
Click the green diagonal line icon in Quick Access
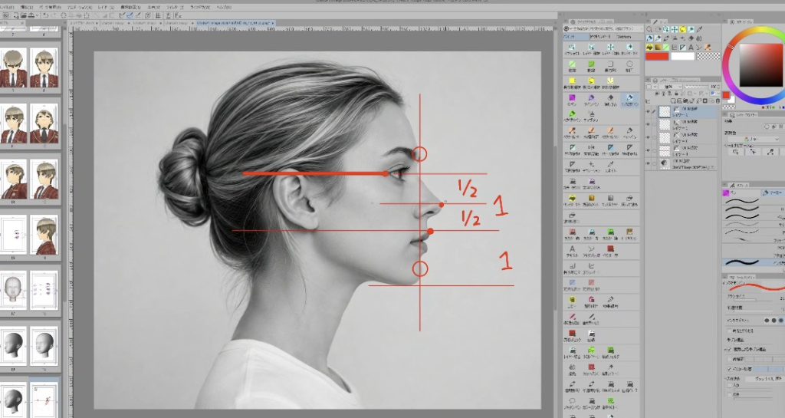point(572,65)
